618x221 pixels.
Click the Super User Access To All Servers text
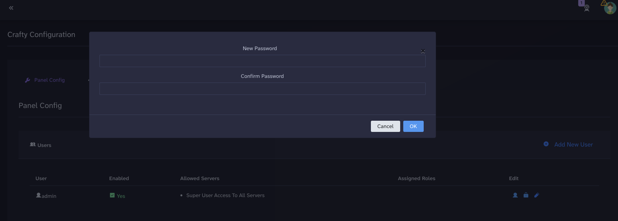(226, 196)
